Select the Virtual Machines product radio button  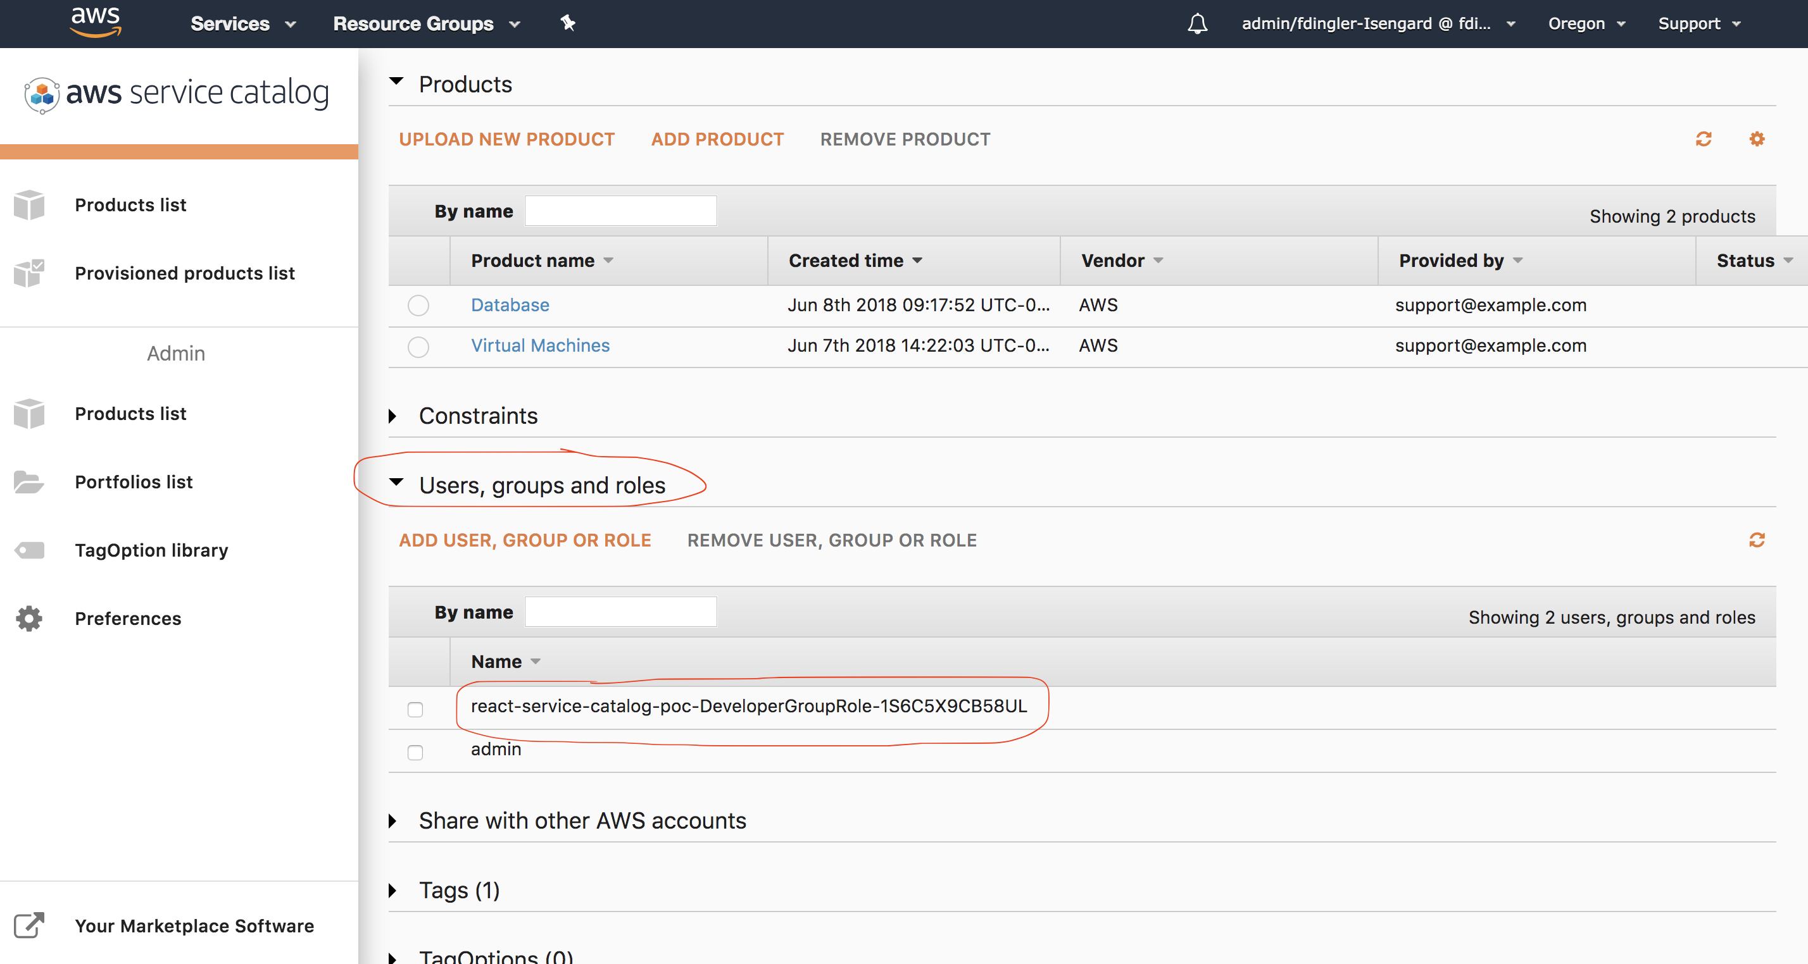[418, 347]
